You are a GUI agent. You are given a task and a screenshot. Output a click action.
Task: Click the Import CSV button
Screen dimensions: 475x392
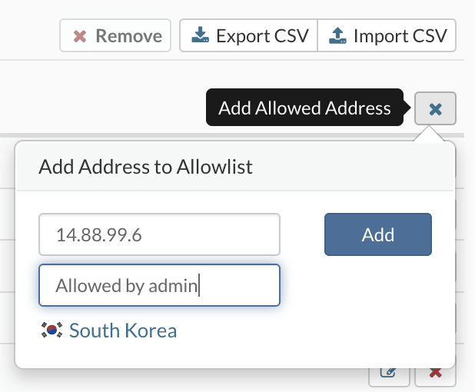(x=387, y=36)
